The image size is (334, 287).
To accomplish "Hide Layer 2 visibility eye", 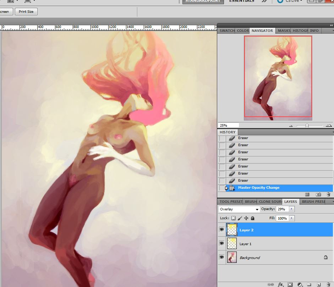I will pos(222,230).
